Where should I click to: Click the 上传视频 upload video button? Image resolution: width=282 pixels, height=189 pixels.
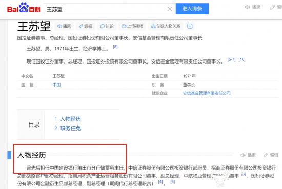click(132, 26)
